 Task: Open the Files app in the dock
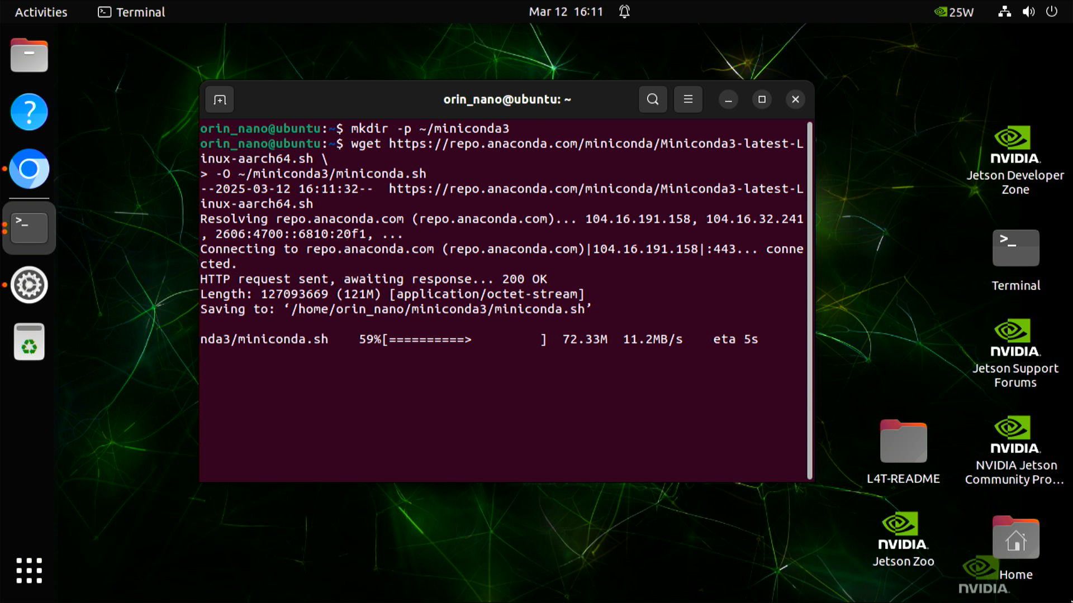pyautogui.click(x=29, y=55)
